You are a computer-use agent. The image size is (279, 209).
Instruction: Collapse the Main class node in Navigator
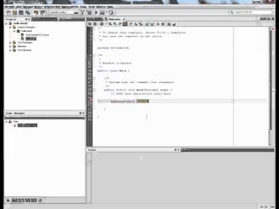tap(6, 122)
